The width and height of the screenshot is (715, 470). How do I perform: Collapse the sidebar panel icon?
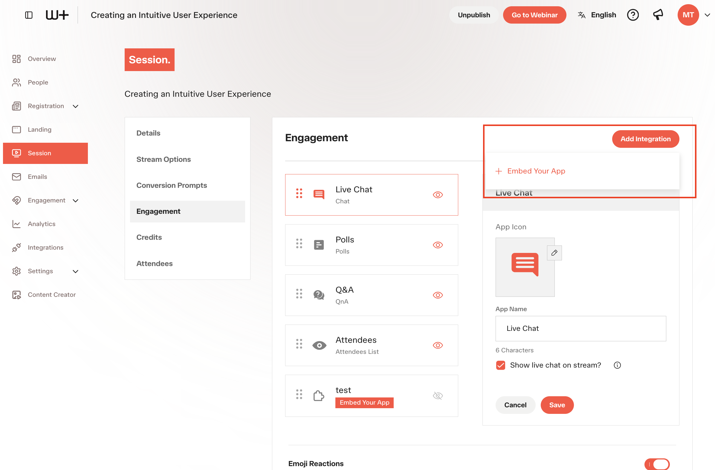tap(29, 15)
